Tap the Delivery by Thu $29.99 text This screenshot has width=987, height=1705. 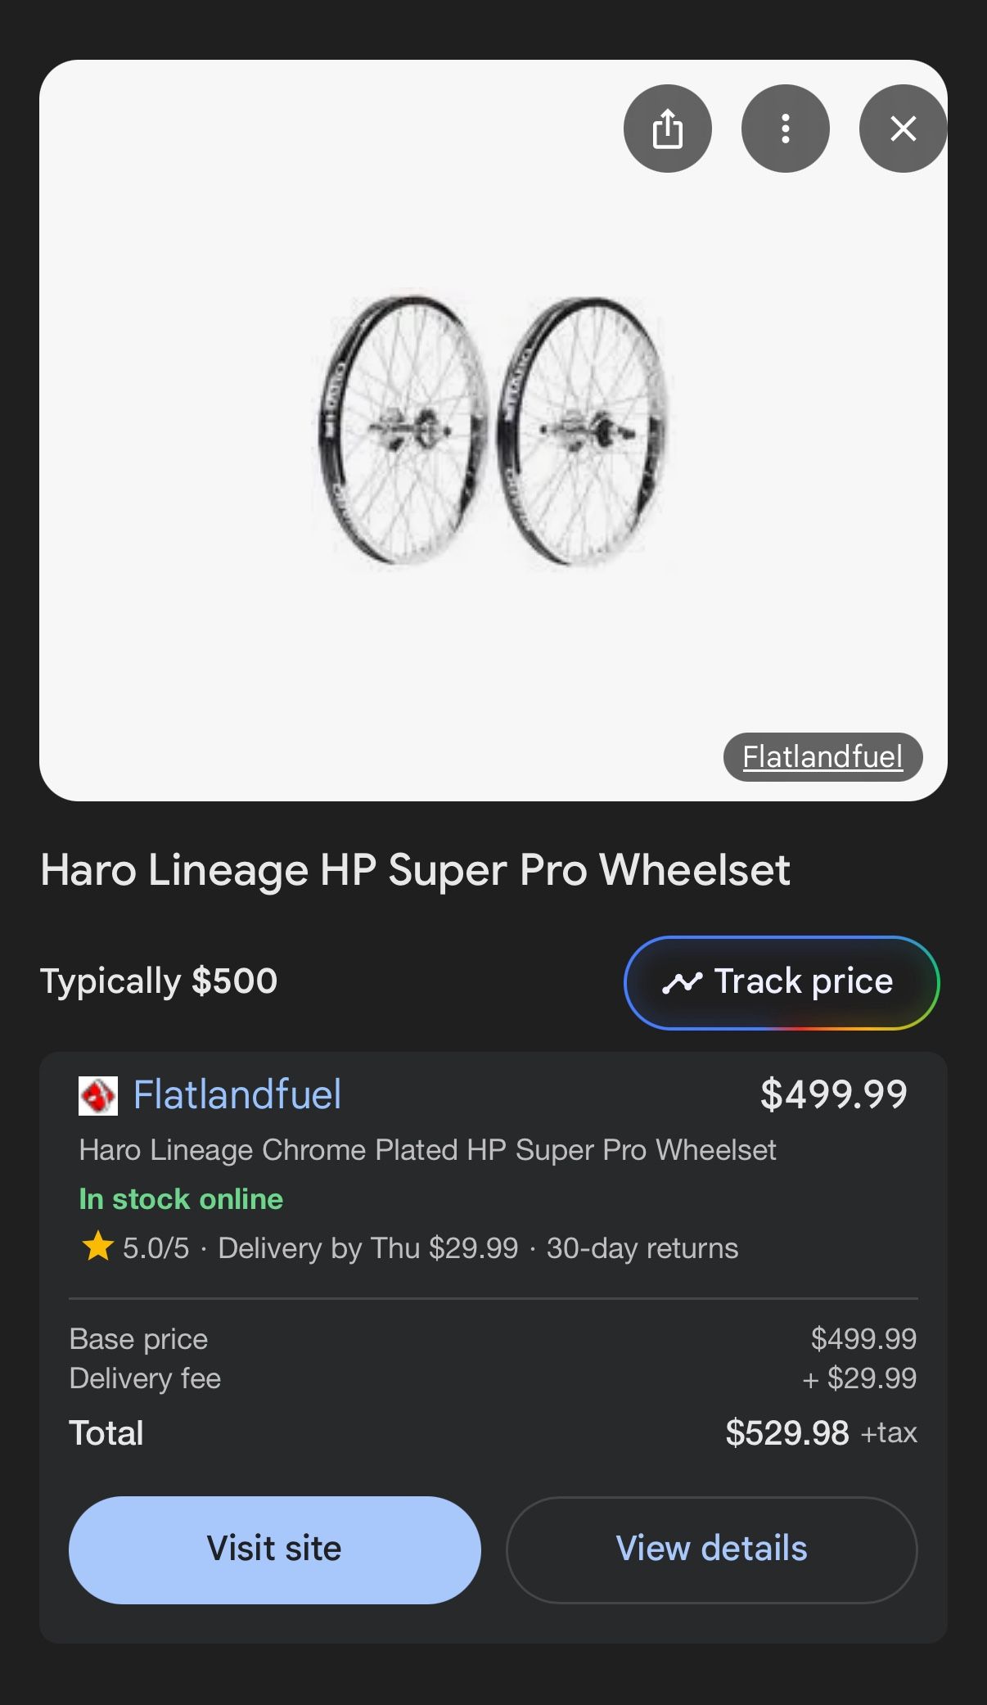point(367,1248)
